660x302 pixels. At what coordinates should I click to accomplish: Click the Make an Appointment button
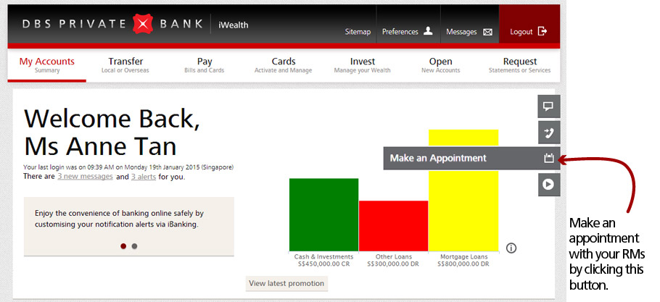(x=472, y=159)
